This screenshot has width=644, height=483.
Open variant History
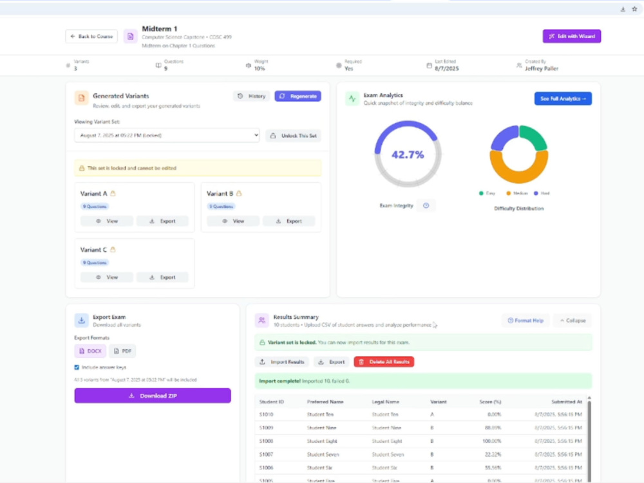coord(251,96)
